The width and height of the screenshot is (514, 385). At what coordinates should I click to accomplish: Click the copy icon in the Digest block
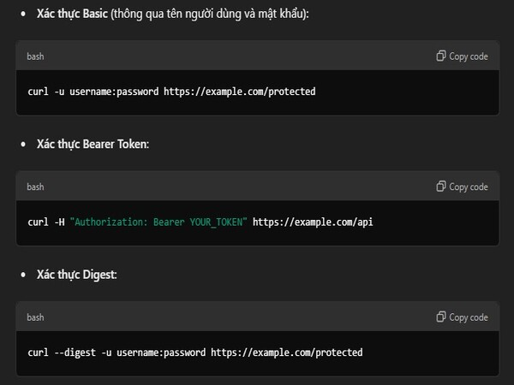pos(440,317)
